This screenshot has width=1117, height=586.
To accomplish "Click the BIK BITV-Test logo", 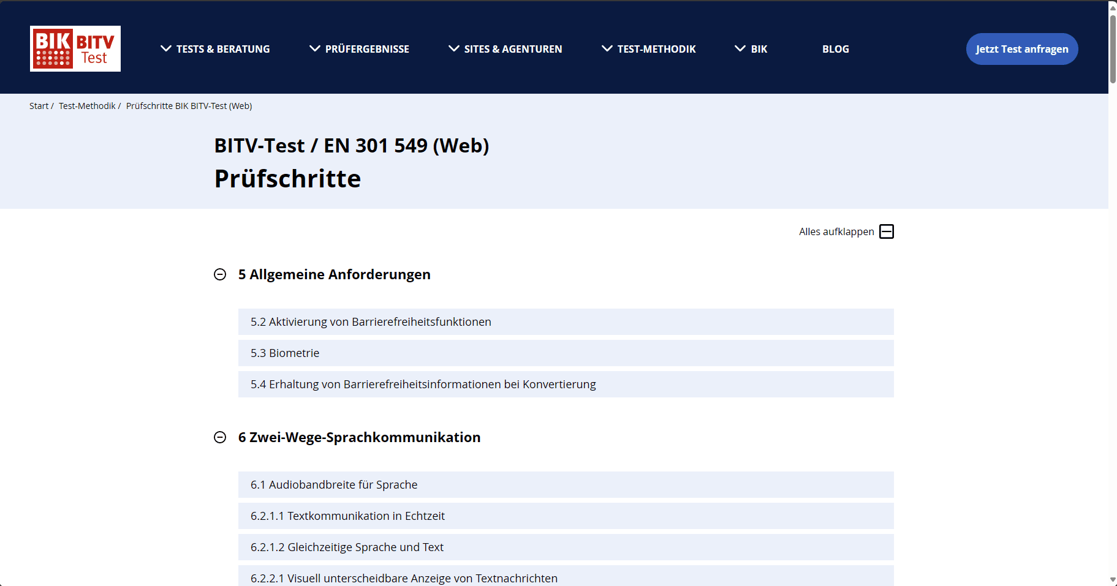I will [x=75, y=48].
